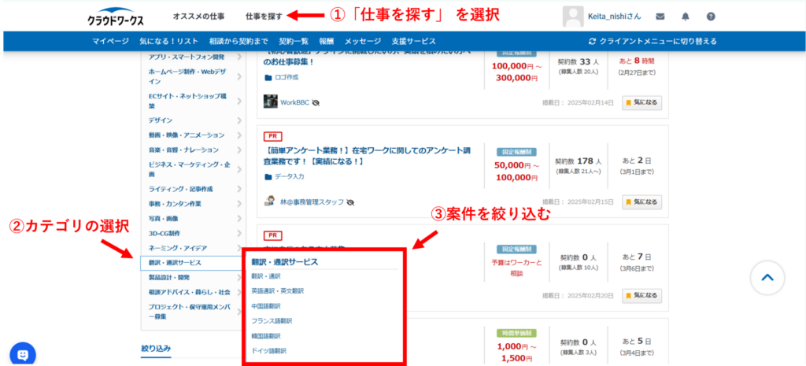Viewport: 806px width, 366px height.
Task: Open the 仕事を探す menu
Action: click(264, 17)
